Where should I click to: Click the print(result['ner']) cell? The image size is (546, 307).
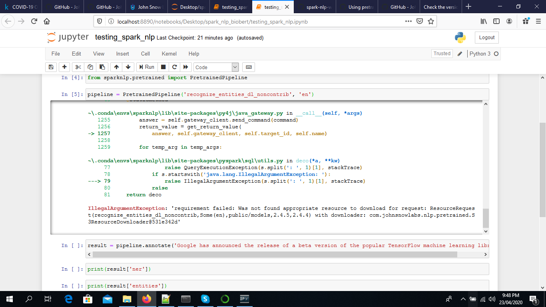(x=288, y=269)
